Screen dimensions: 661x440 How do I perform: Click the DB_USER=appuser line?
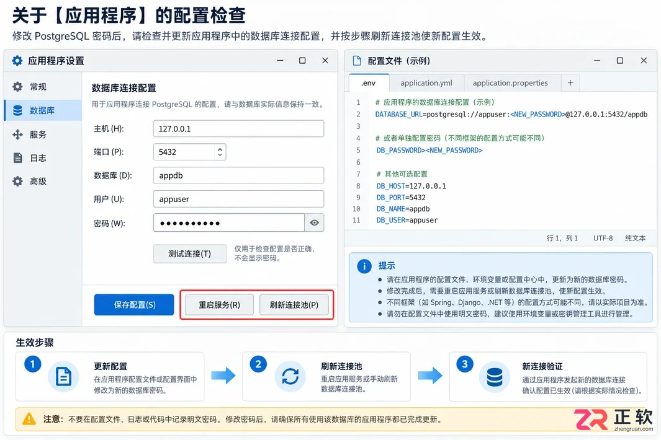(407, 220)
